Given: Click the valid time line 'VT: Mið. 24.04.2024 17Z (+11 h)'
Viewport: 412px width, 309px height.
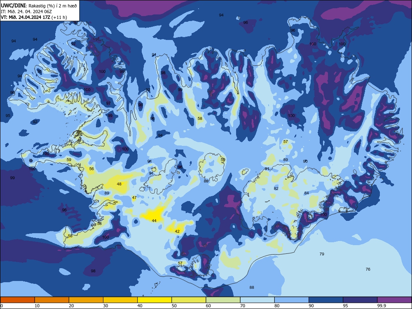Looking at the screenshot, I should click(34, 17).
